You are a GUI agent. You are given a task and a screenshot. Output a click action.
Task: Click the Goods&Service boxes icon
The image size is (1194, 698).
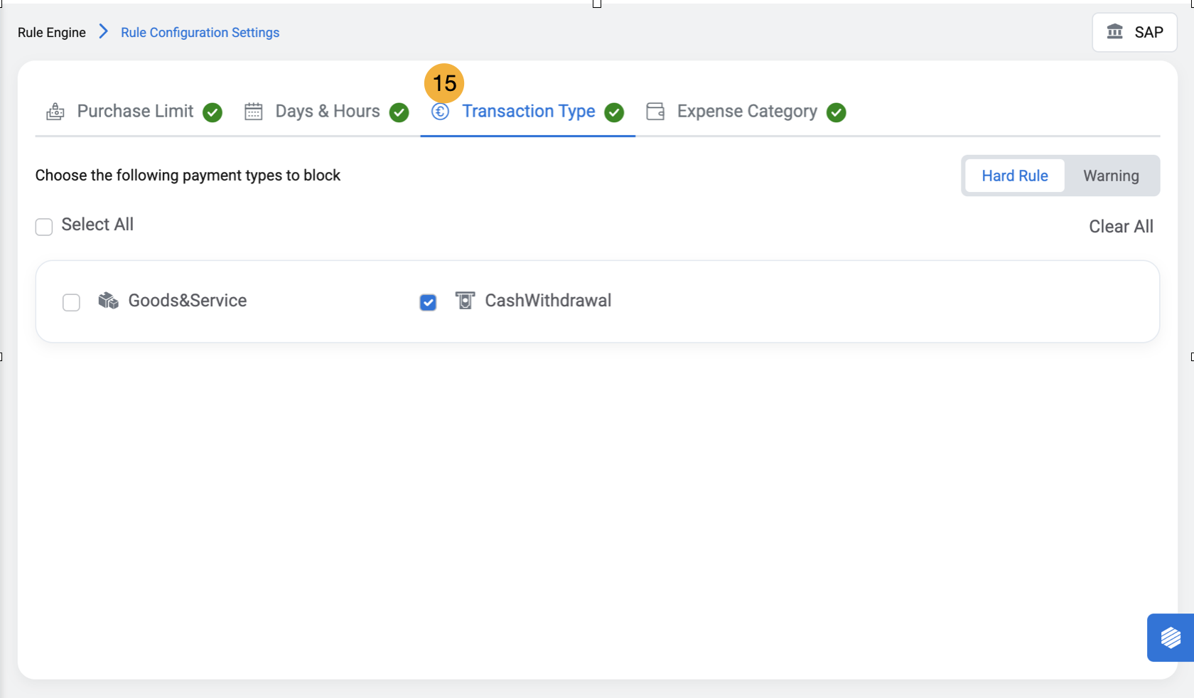108,301
